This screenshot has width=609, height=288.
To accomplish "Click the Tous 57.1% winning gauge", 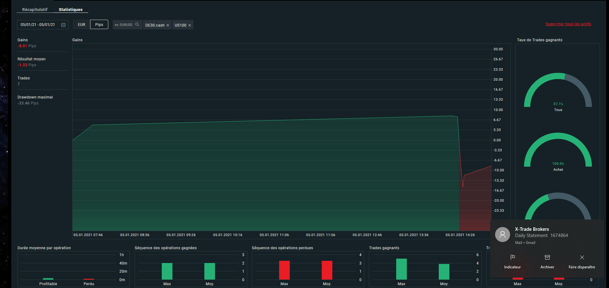I will pyautogui.click(x=558, y=91).
